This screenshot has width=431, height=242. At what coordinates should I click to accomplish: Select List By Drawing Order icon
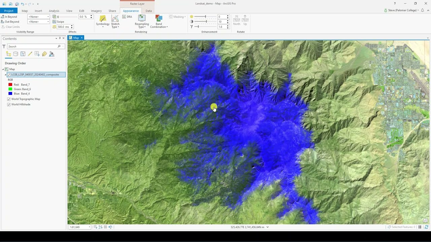[x=8, y=54]
